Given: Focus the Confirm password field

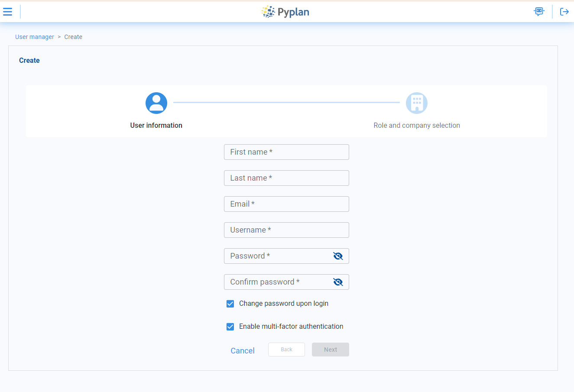Looking at the screenshot, I should pos(277,282).
